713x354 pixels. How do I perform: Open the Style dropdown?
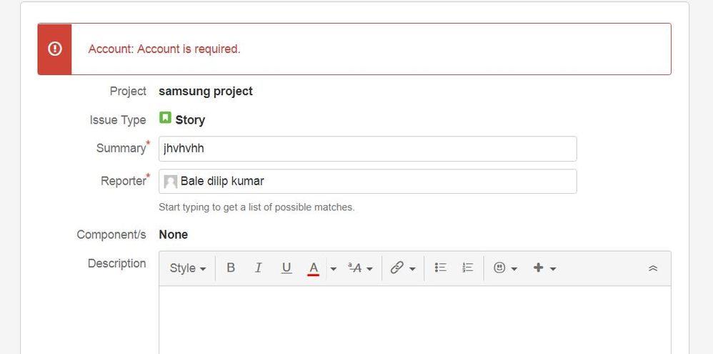188,268
